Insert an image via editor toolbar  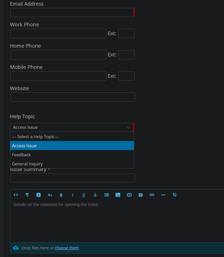(118, 195)
